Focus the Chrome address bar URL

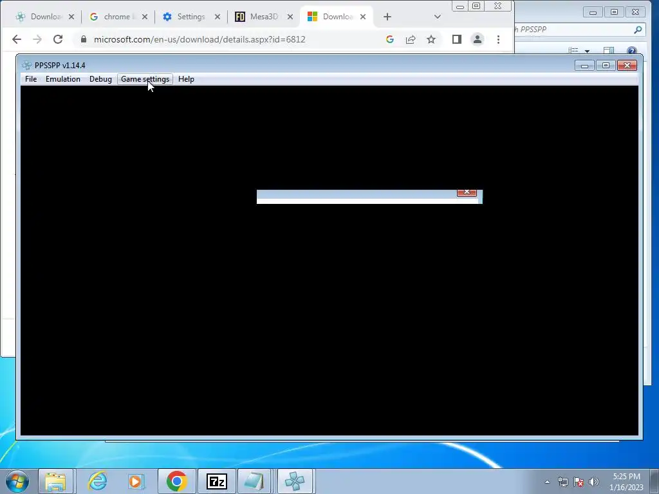(200, 39)
